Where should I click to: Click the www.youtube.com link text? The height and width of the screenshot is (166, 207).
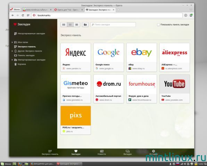coord(174,100)
